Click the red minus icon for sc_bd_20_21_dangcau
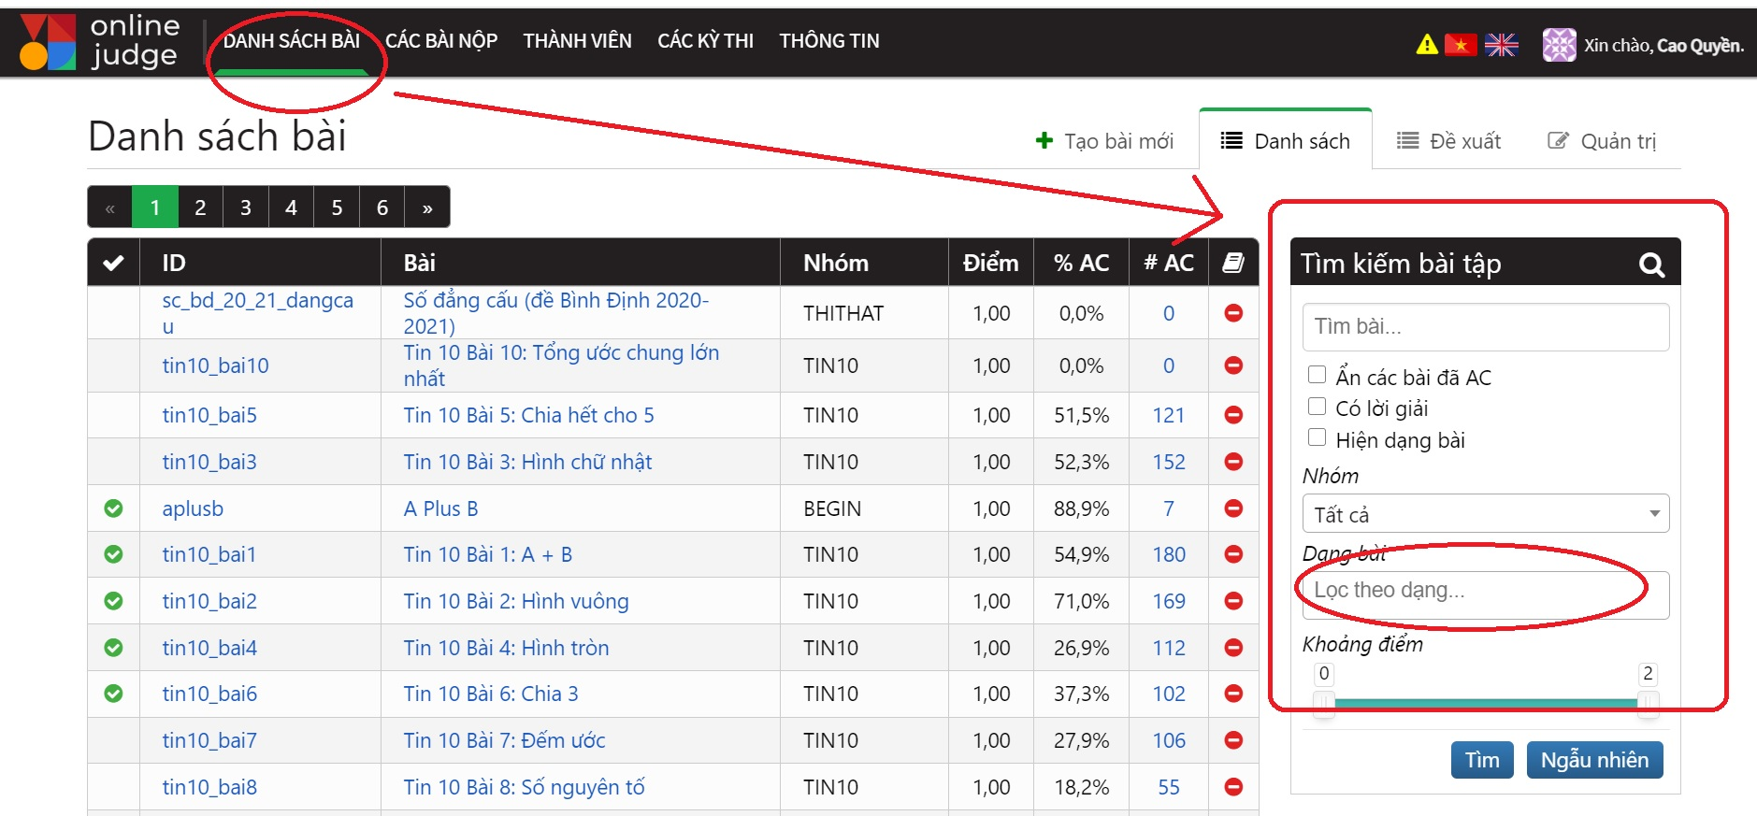1757x816 pixels. point(1233,313)
